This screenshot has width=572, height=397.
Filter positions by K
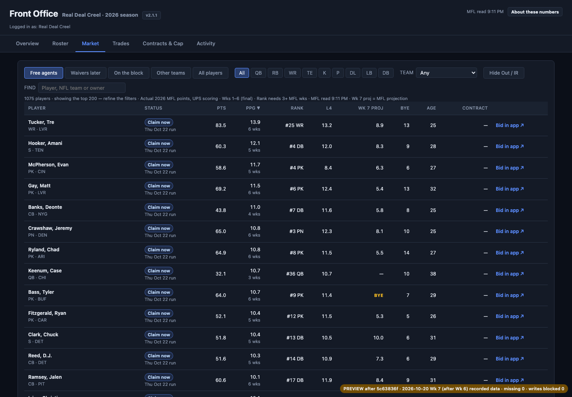pyautogui.click(x=325, y=73)
